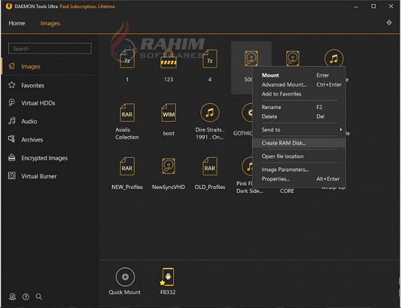Open the Images home icon in sidebar
Viewport: 401px width, 308px height.
(12, 66)
